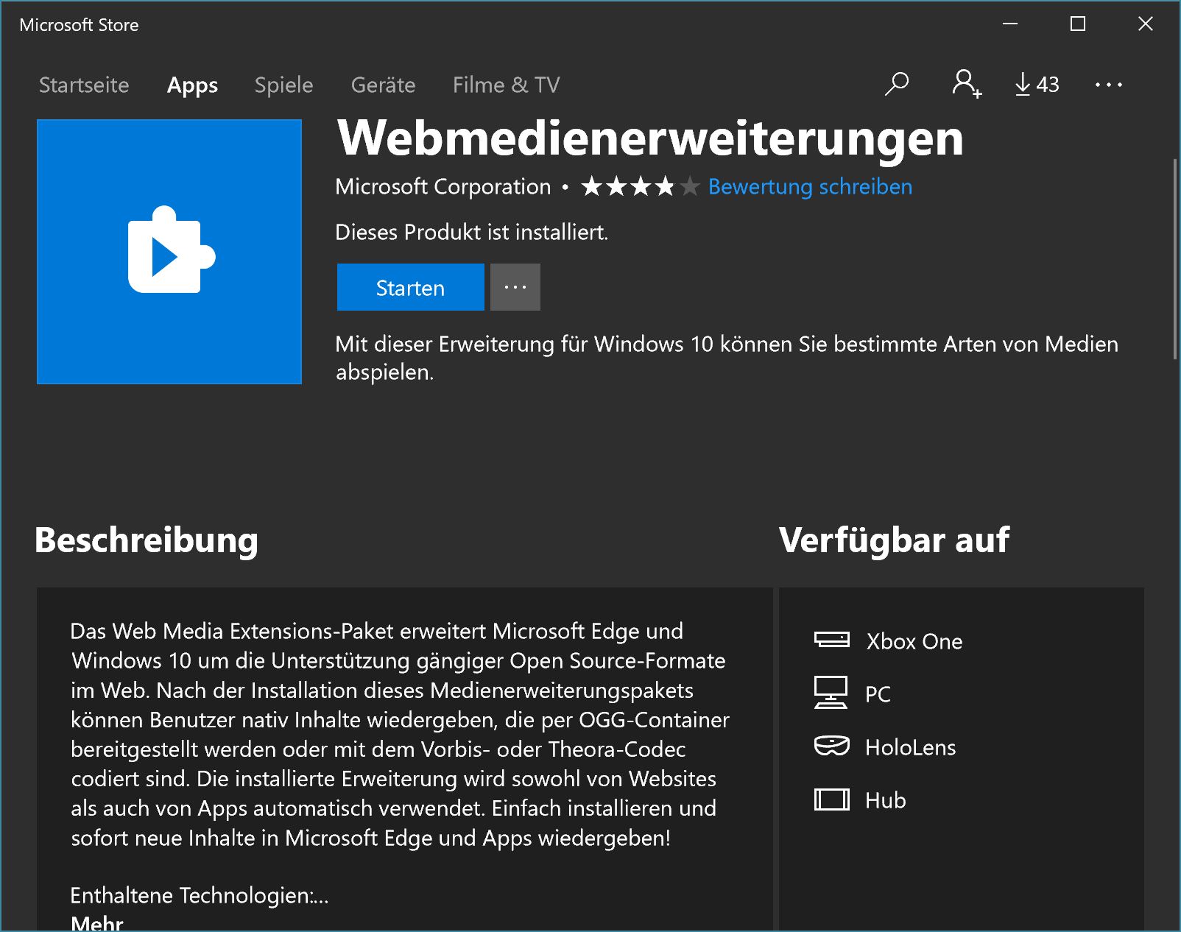The width and height of the screenshot is (1181, 932).
Task: Launch the app with Starten button
Action: pos(410,287)
